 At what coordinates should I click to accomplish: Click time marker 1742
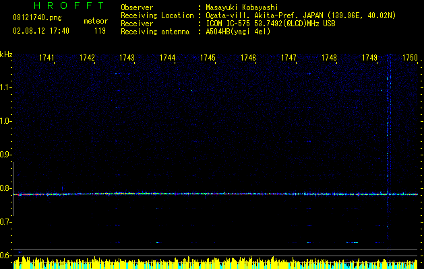coord(87,58)
